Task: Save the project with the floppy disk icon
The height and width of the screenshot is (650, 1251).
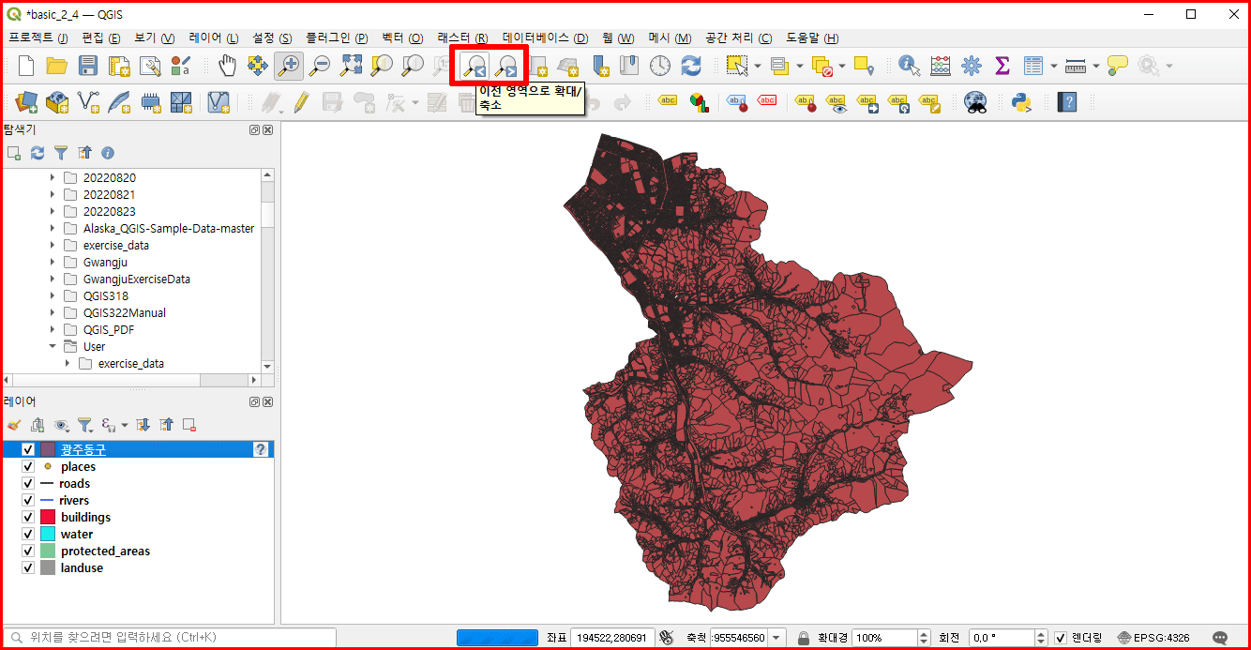Action: click(87, 66)
